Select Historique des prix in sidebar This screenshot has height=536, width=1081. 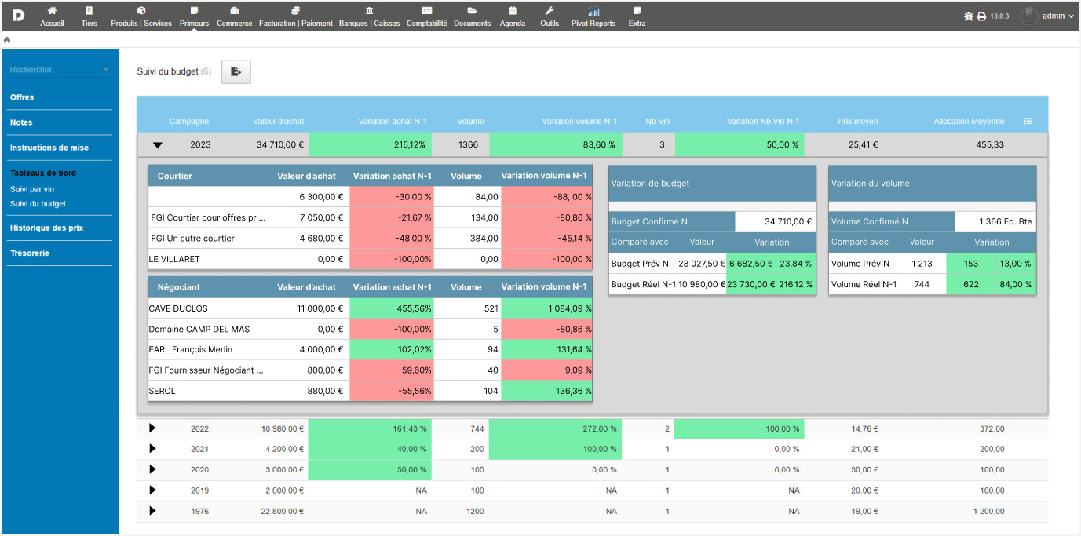coord(46,228)
